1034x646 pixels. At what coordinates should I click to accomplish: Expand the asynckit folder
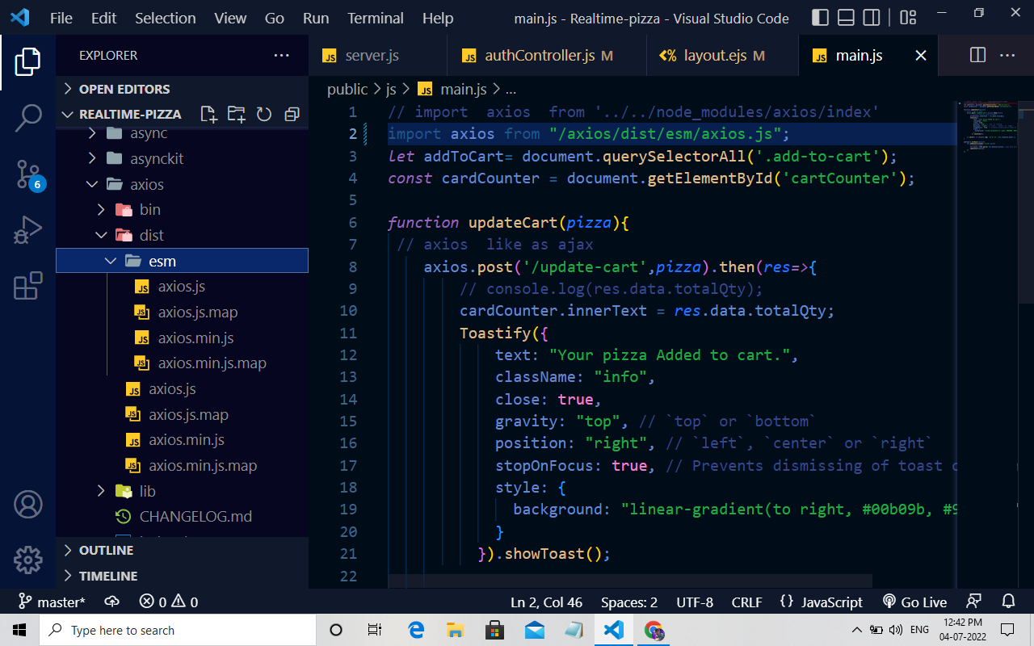coord(183,158)
